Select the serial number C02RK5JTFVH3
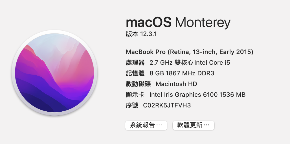Screen dimensions: 290x144 [x=167, y=105]
